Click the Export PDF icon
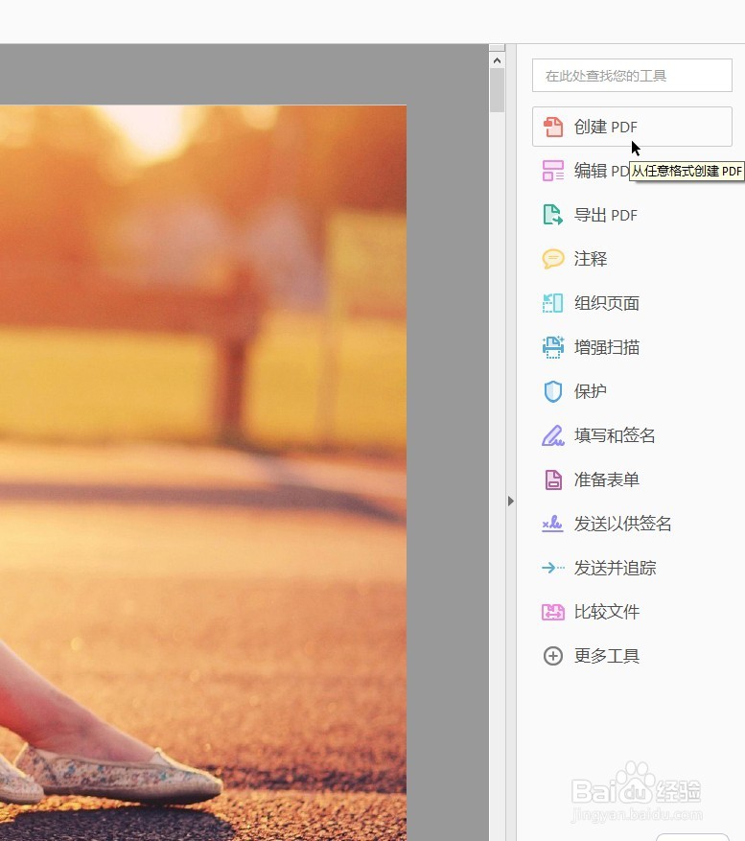 click(553, 215)
